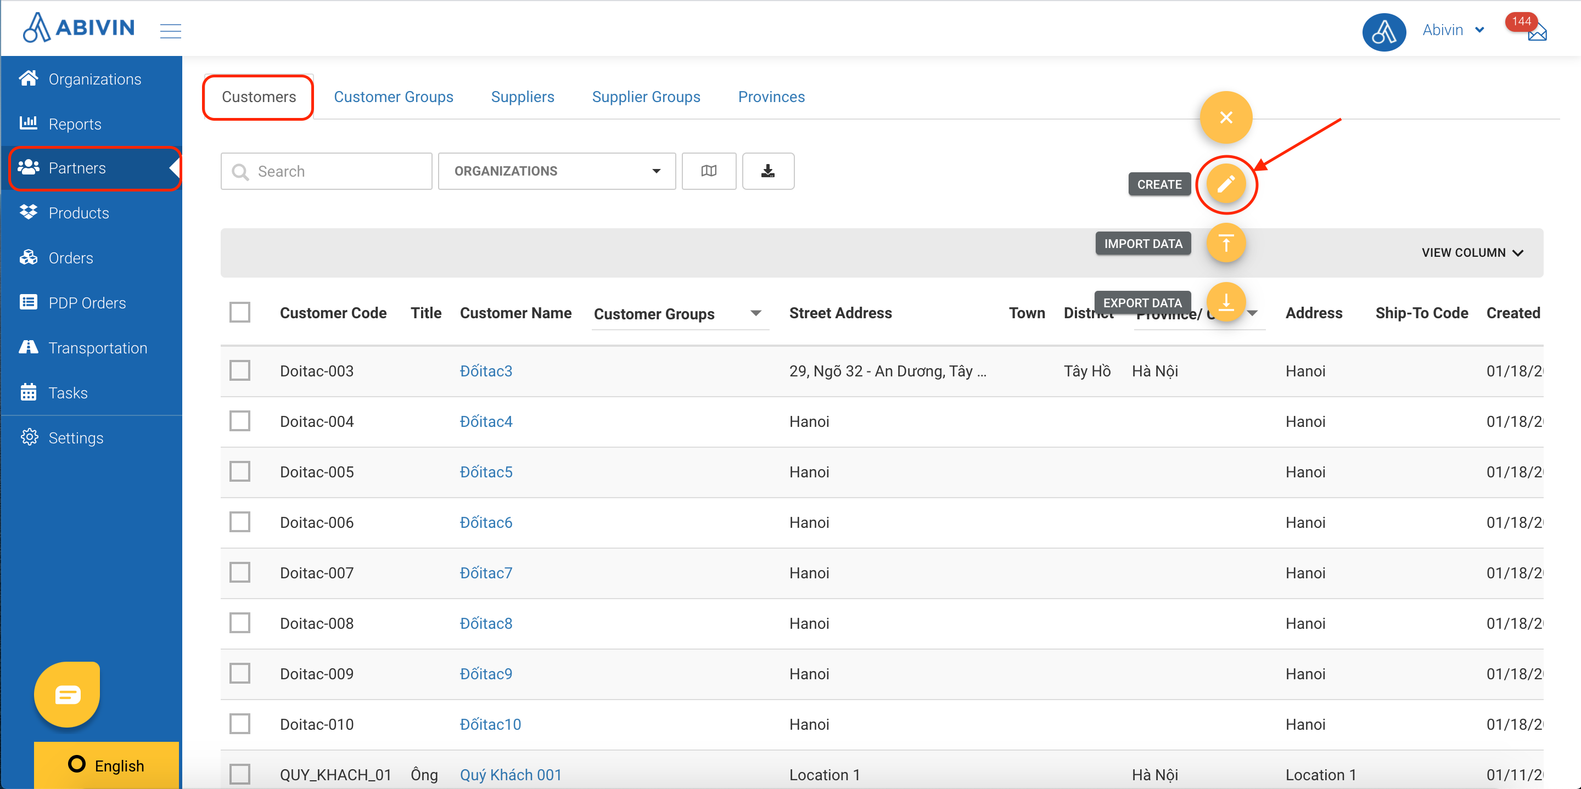Screen dimensions: 1581x789
Task: Click the map view icon button
Action: [x=709, y=171]
